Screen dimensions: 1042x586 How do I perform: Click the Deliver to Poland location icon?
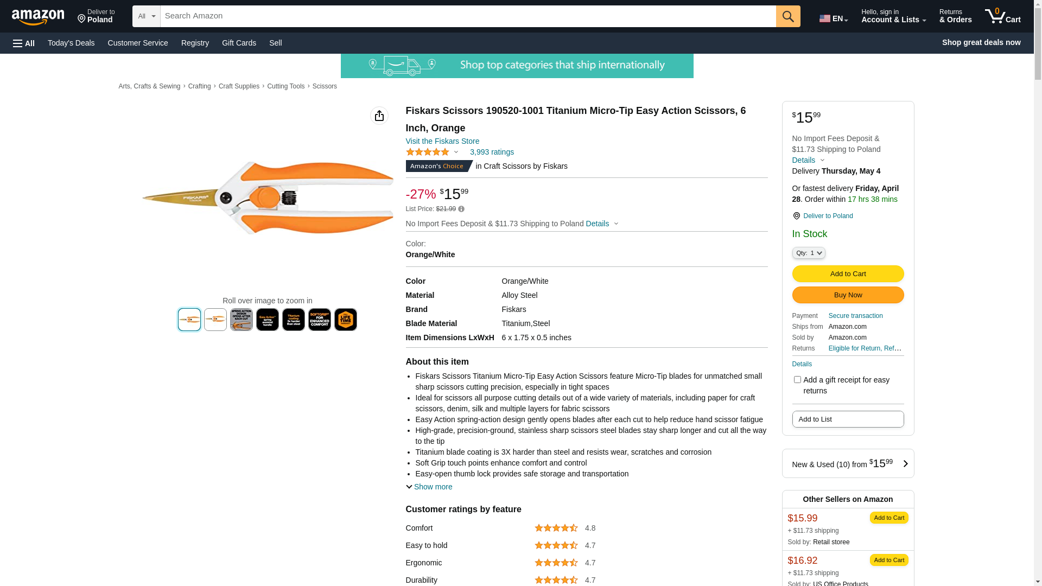(x=796, y=216)
